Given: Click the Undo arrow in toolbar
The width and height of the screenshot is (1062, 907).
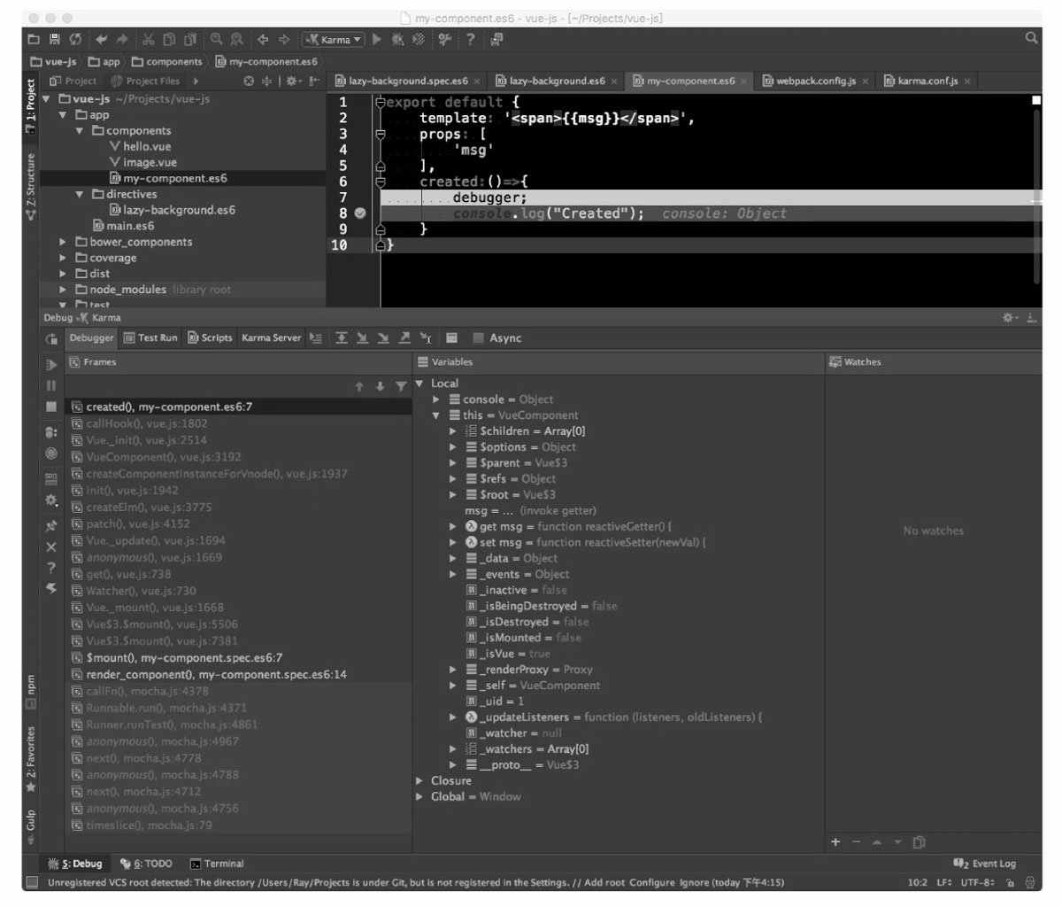Looking at the screenshot, I should [102, 39].
